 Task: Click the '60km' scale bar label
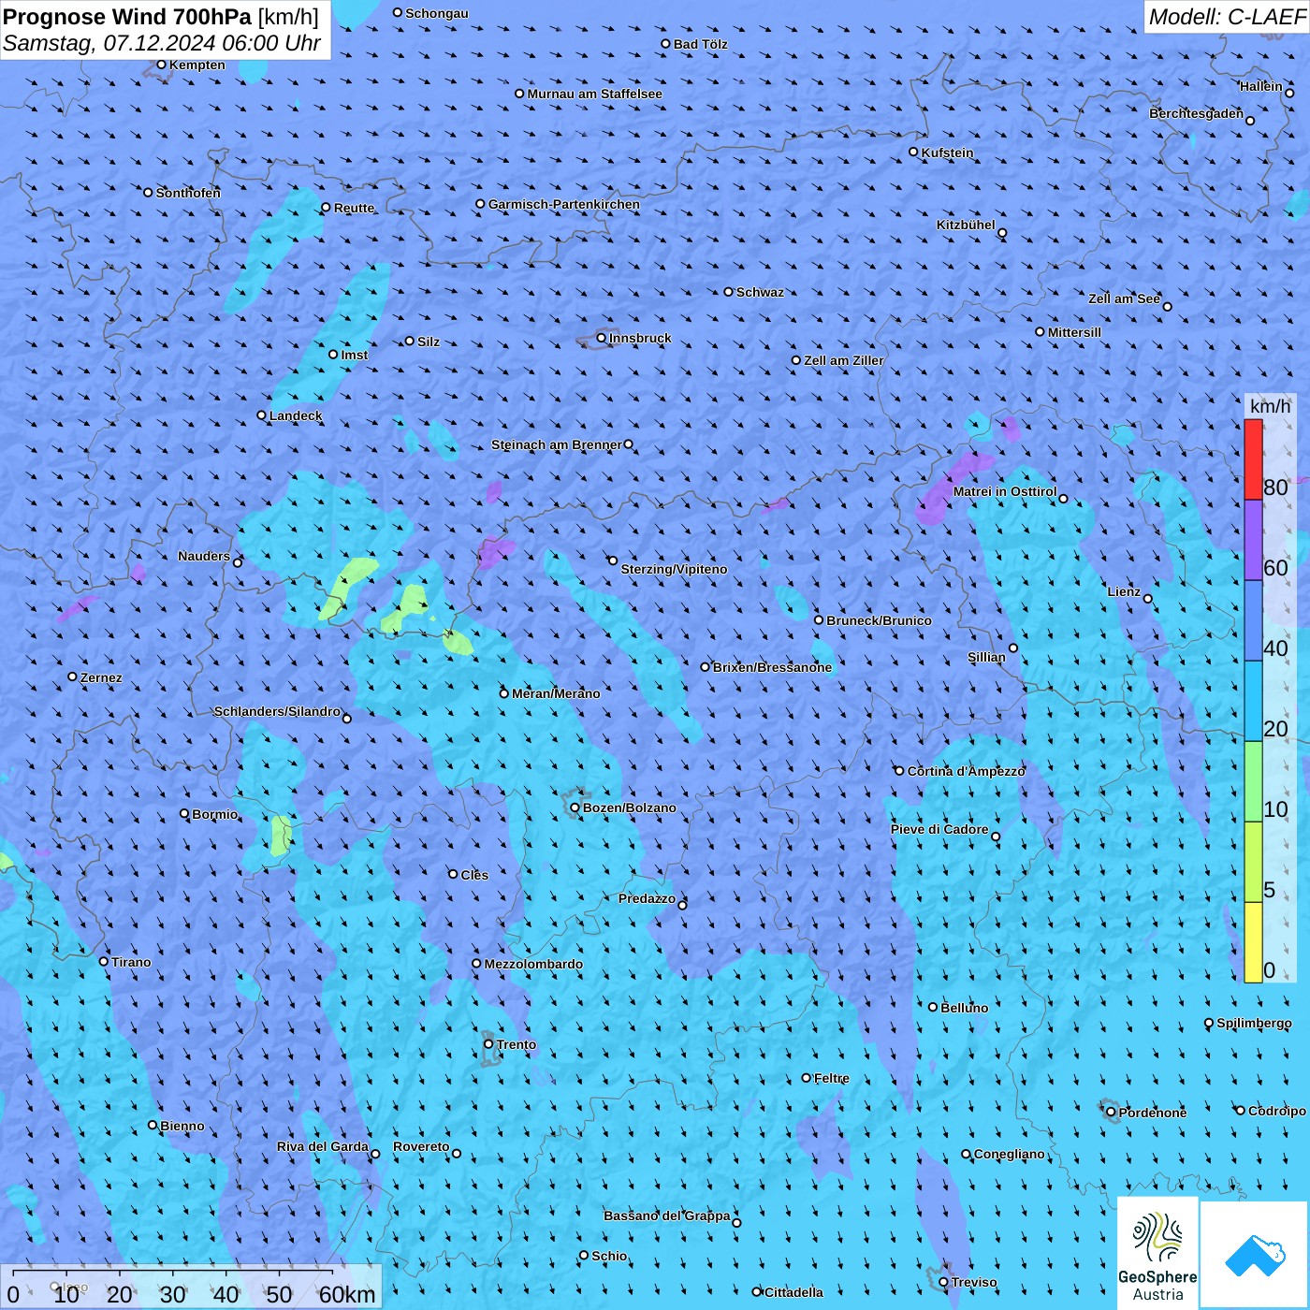[x=347, y=1294]
